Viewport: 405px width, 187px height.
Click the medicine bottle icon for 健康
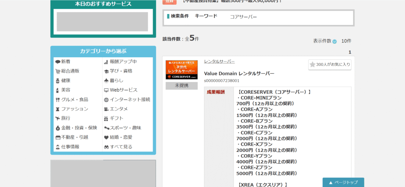coord(58,81)
